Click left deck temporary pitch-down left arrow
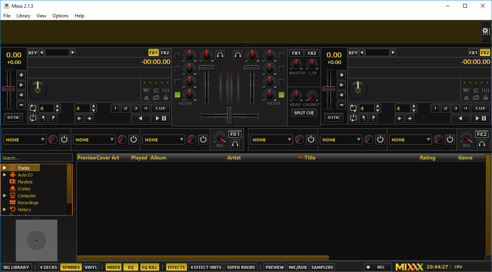Screen dimensions: 492x272 (x=21, y=85)
